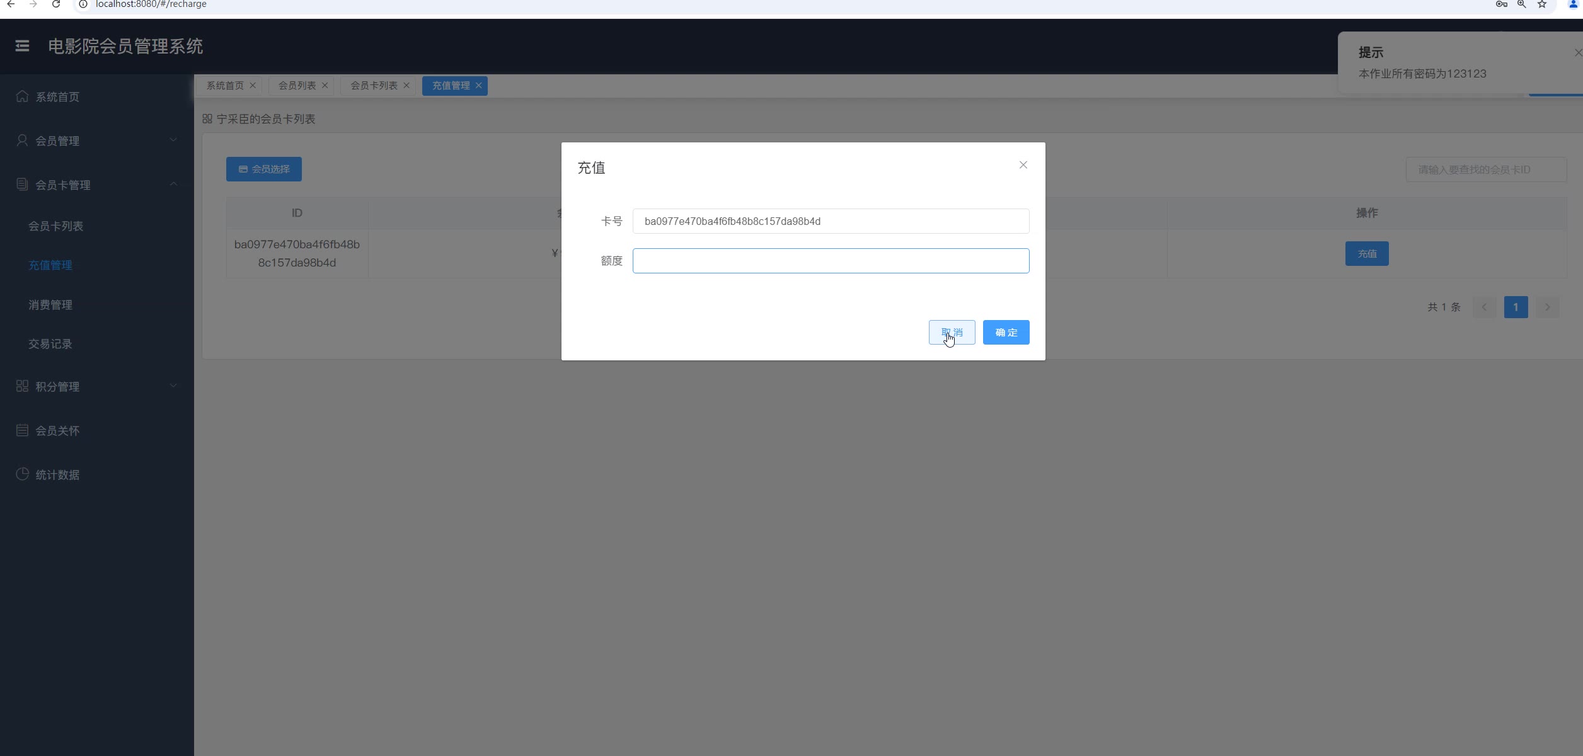This screenshot has width=1583, height=756.
Task: Close the 系统首页 tab via its X
Action: 253,86
